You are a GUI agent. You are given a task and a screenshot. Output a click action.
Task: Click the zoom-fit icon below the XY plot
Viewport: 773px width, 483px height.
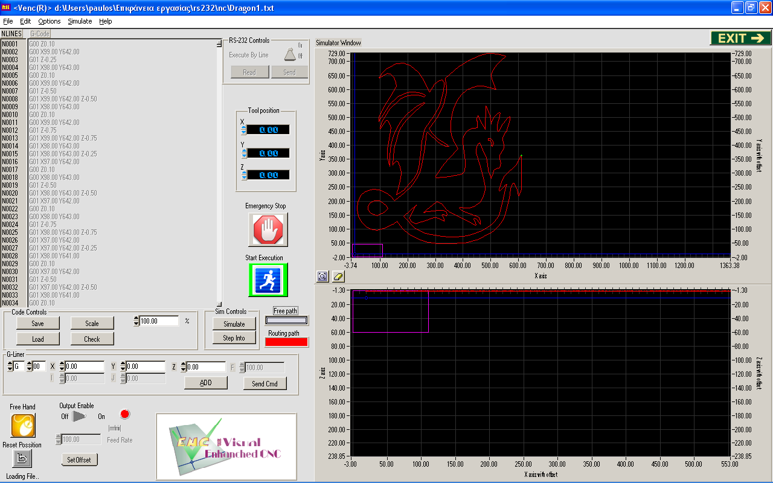tap(322, 276)
